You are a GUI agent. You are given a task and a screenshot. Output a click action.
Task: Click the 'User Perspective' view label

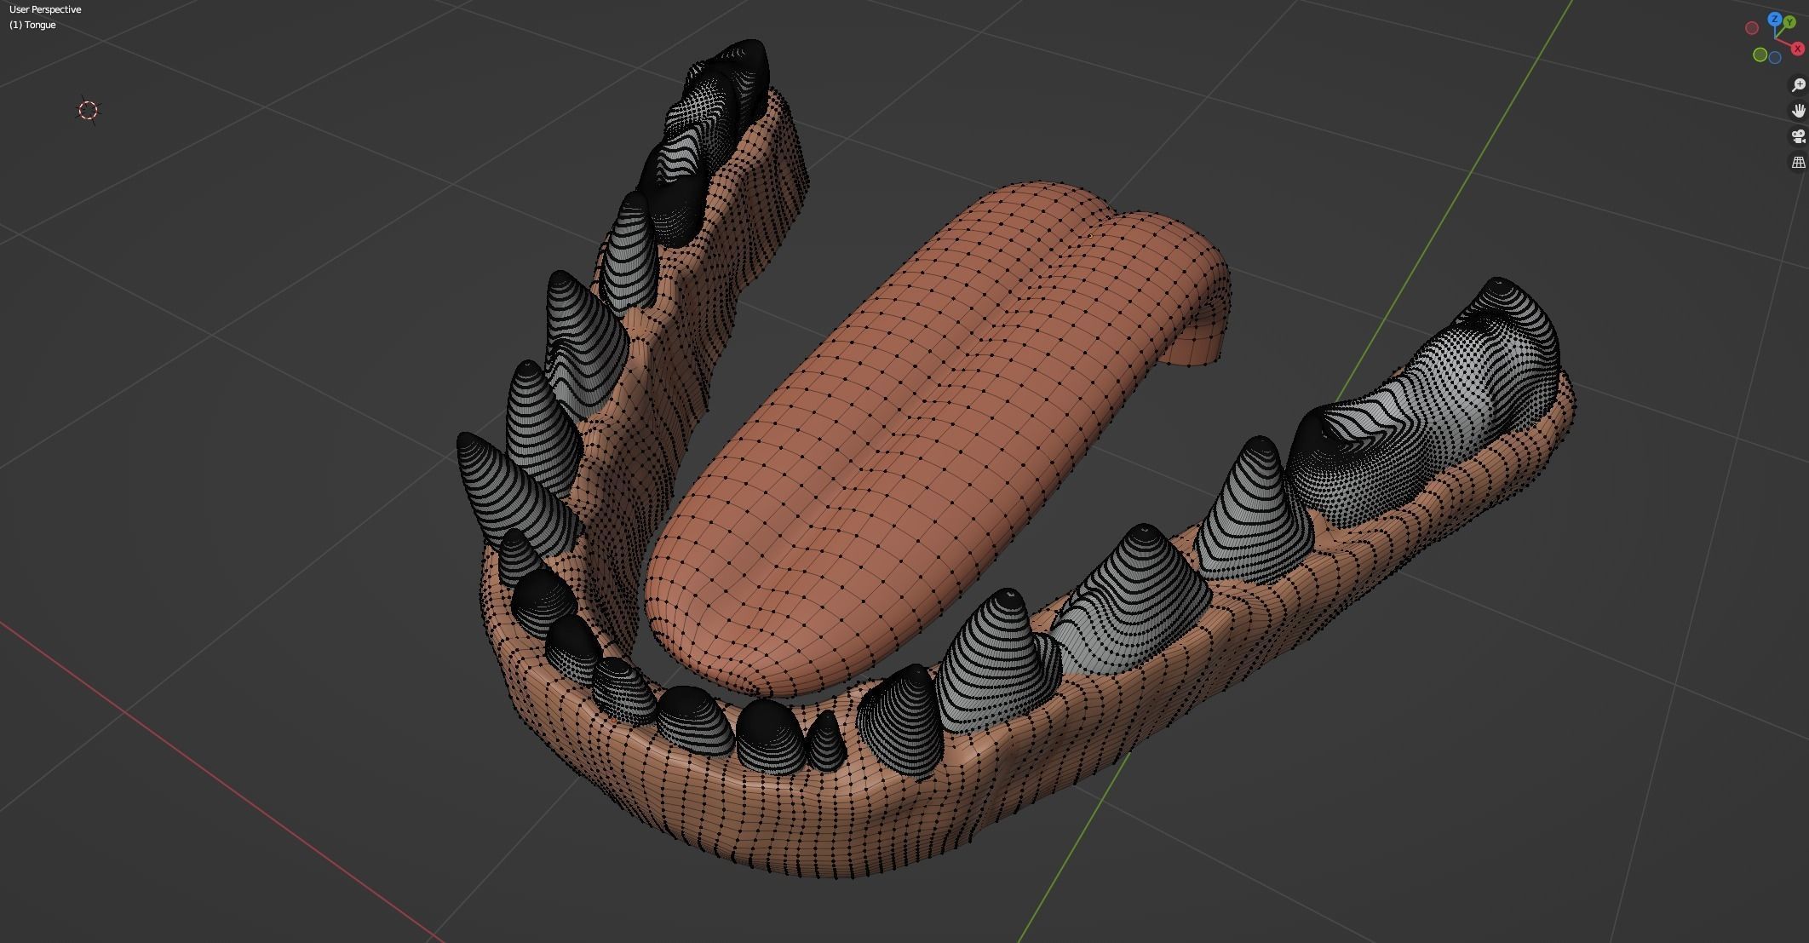pos(45,9)
